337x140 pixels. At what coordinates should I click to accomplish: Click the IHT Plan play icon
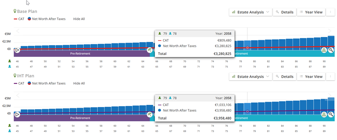point(17,115)
